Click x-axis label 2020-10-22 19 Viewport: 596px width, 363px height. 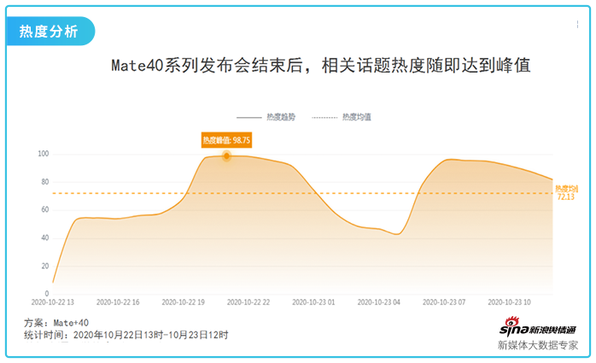(x=184, y=302)
